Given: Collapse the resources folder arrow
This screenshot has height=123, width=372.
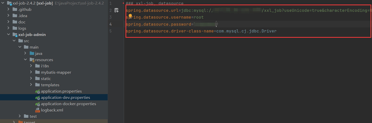Looking at the screenshot, I should coord(25,60).
